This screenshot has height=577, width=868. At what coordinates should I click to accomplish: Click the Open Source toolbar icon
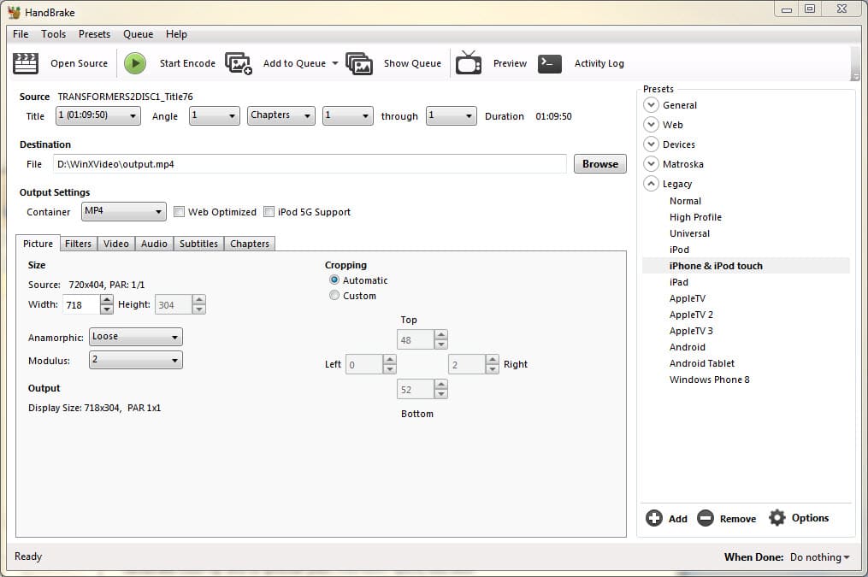pyautogui.click(x=25, y=62)
